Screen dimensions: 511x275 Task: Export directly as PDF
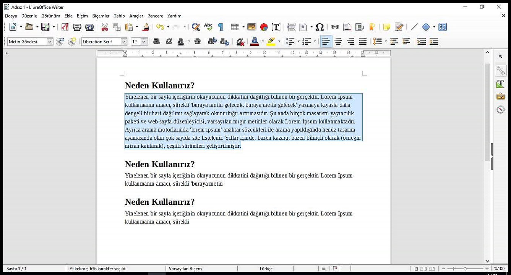pos(65,27)
